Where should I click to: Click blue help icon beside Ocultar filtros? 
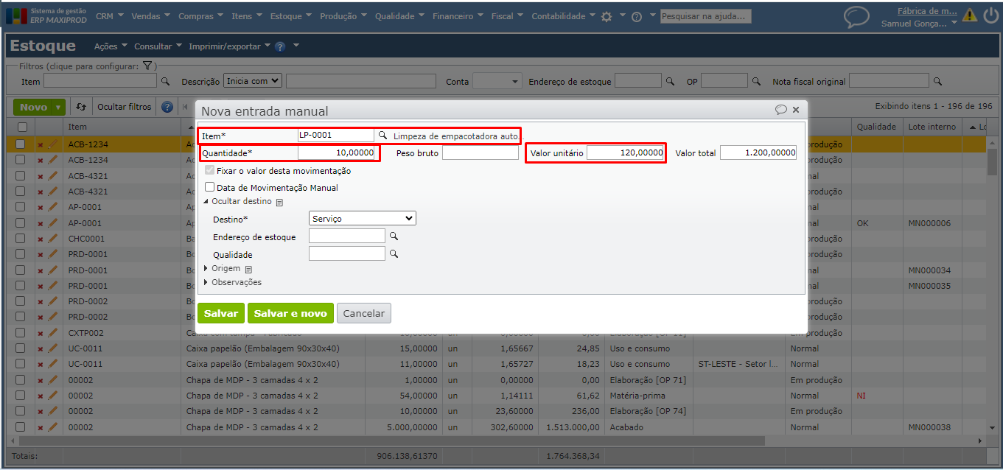[x=167, y=107]
